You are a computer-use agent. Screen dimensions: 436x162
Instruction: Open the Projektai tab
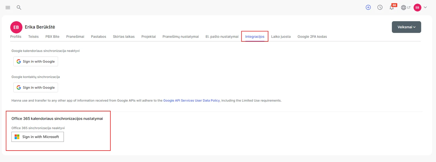point(149,36)
